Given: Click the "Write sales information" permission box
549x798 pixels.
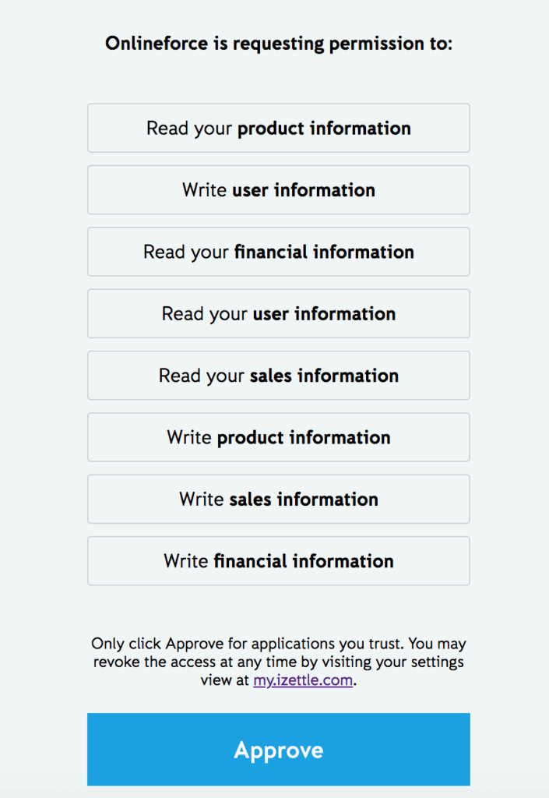Looking at the screenshot, I should point(278,499).
